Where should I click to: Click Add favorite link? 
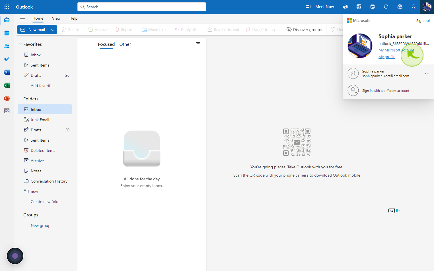[x=42, y=86]
